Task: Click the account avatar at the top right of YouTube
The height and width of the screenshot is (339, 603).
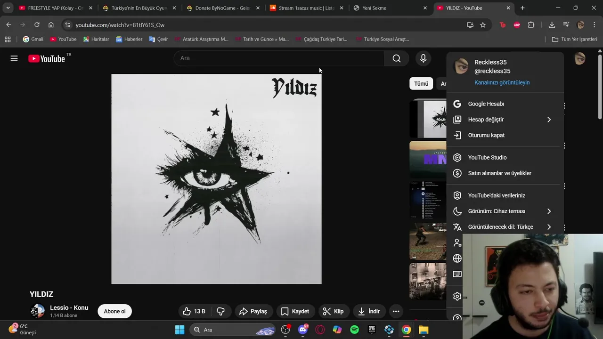Action: [x=580, y=58]
